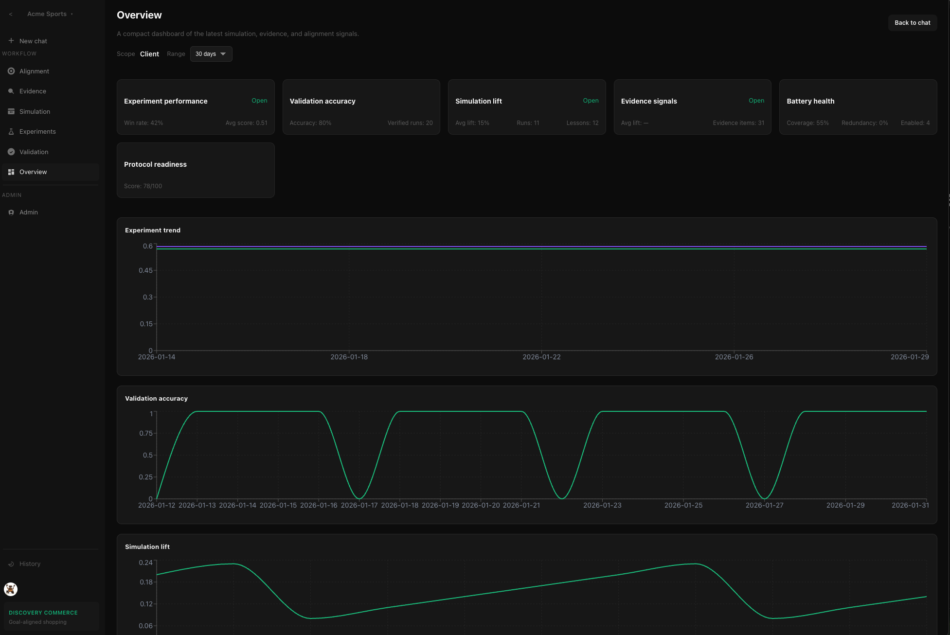The height and width of the screenshot is (635, 950).
Task: Click the Admin shield icon
Action: point(11,212)
